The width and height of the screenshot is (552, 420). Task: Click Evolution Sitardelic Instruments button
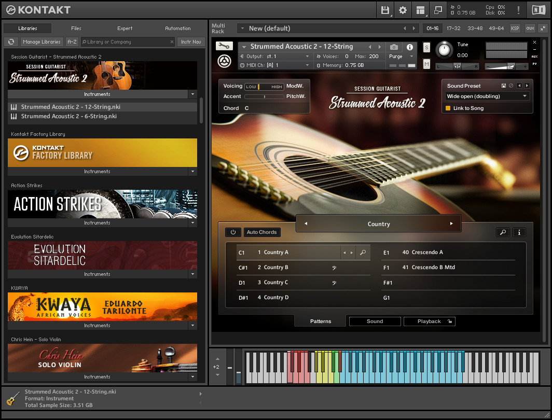[x=98, y=274]
